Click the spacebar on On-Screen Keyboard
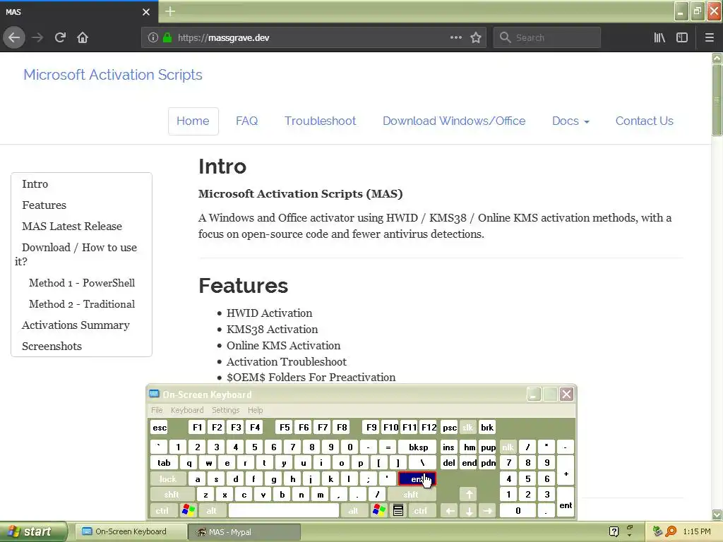Viewport: 723px width, 542px height. coord(284,510)
